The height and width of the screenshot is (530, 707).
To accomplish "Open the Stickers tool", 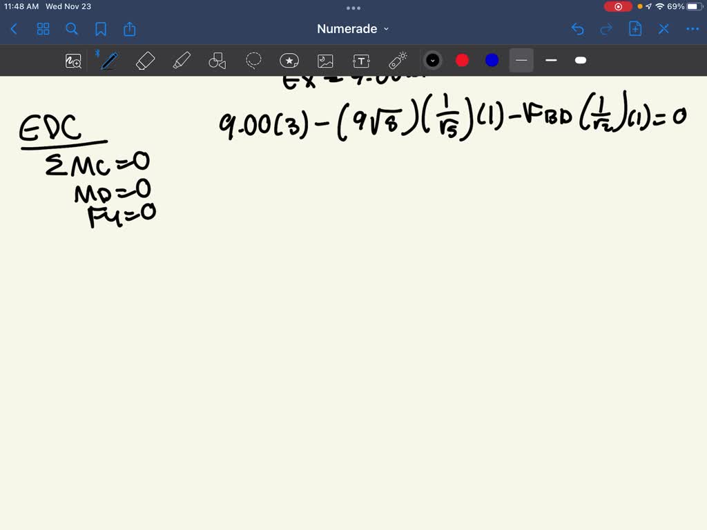I will [289, 60].
